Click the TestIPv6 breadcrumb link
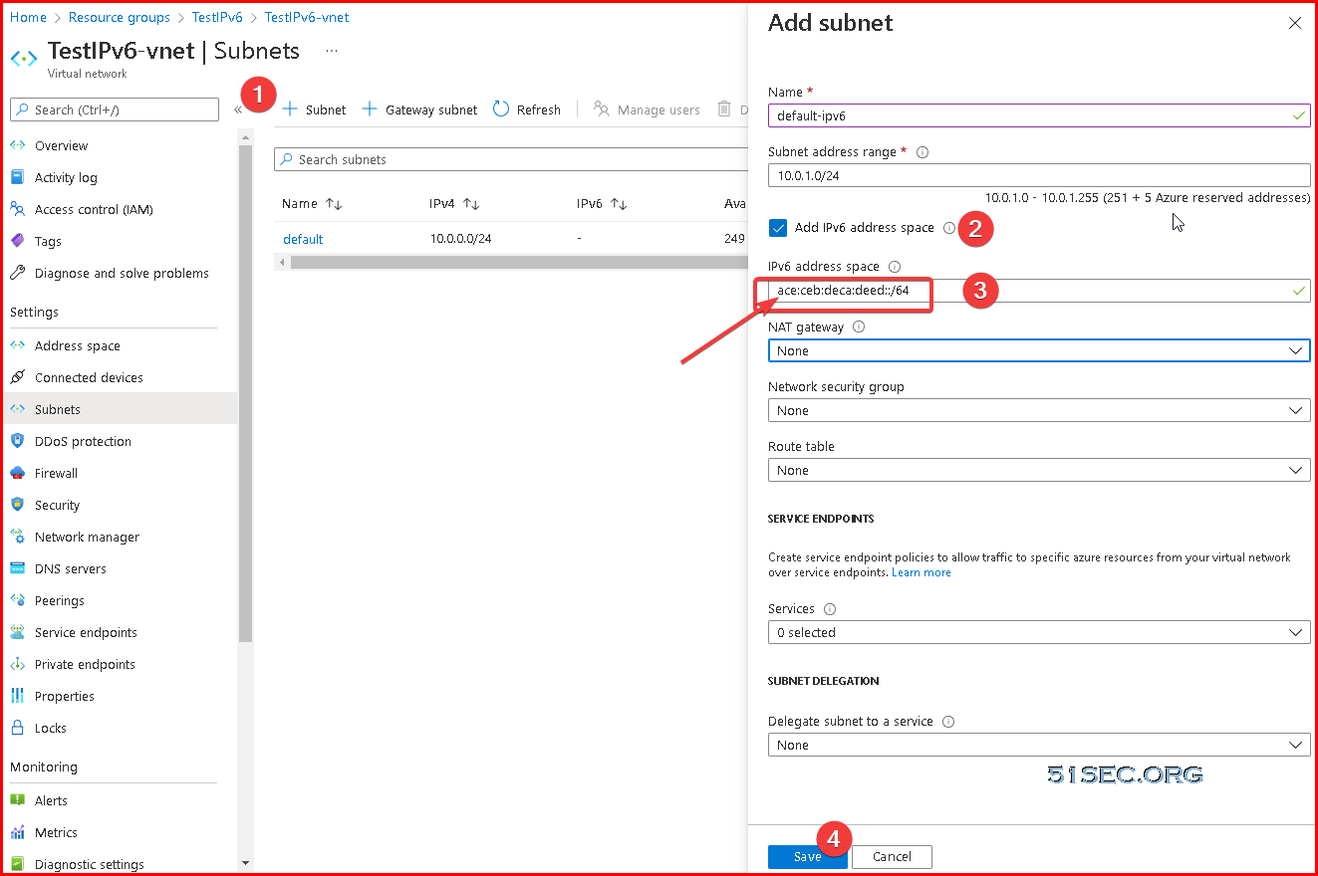The height and width of the screenshot is (876, 1318). point(217,17)
